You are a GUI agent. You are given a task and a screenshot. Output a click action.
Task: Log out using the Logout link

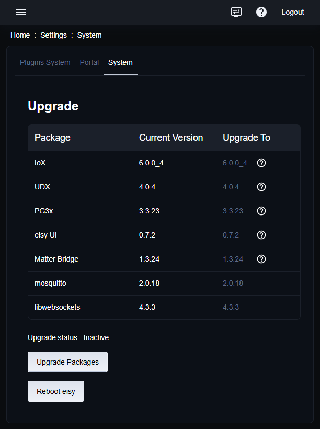pos(292,12)
